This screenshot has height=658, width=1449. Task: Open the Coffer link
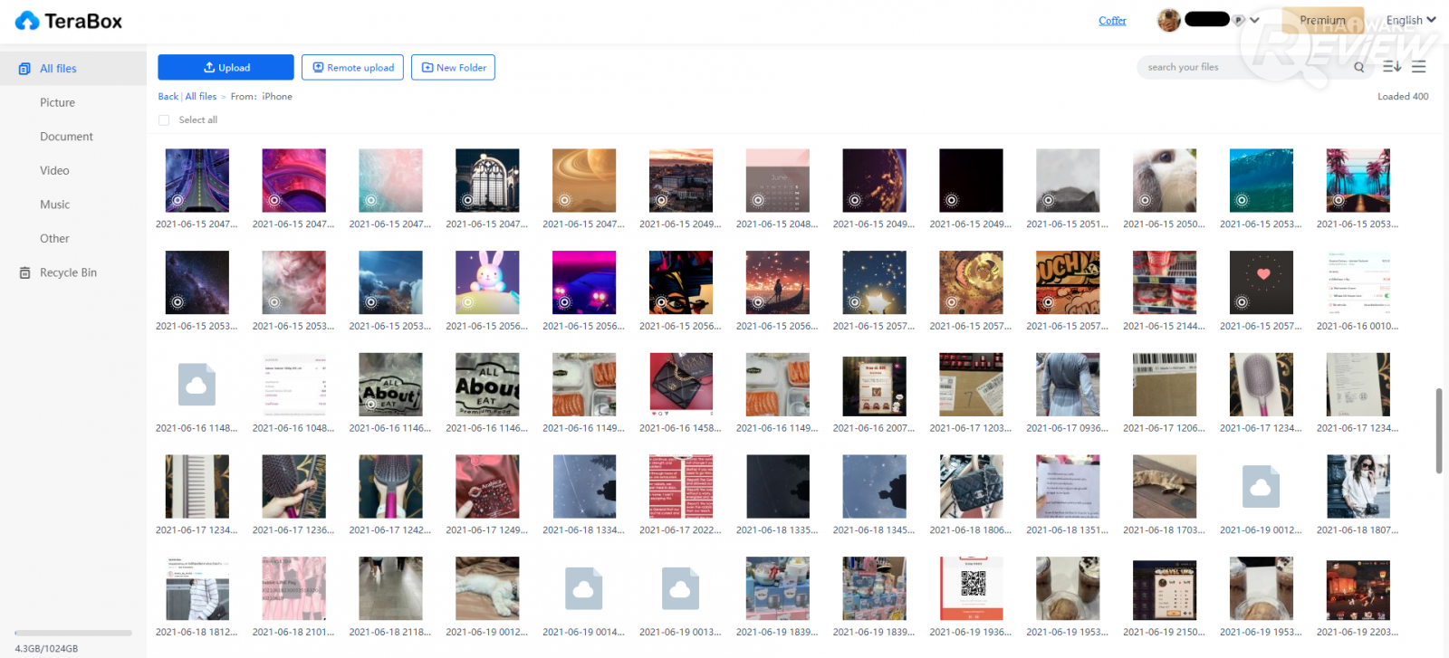coord(1112,21)
